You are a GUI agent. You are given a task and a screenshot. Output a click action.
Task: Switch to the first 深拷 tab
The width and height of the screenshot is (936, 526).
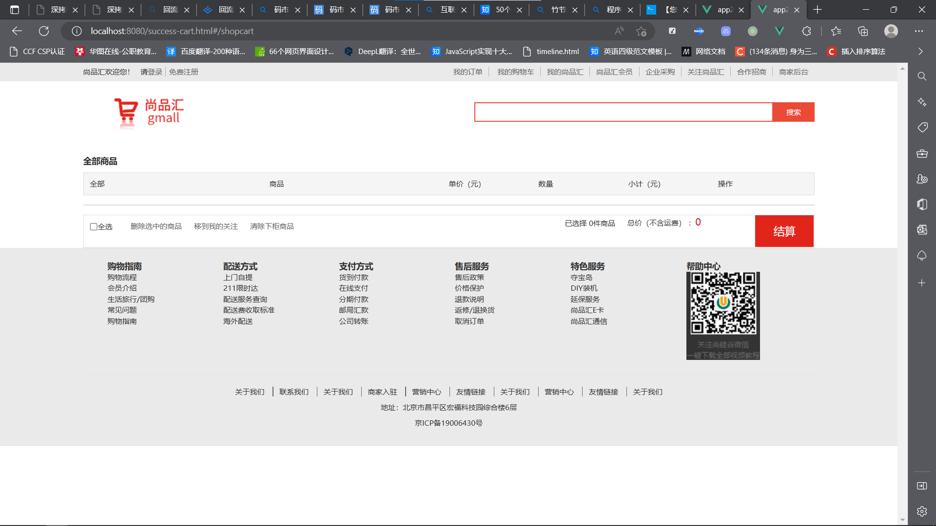(x=57, y=10)
